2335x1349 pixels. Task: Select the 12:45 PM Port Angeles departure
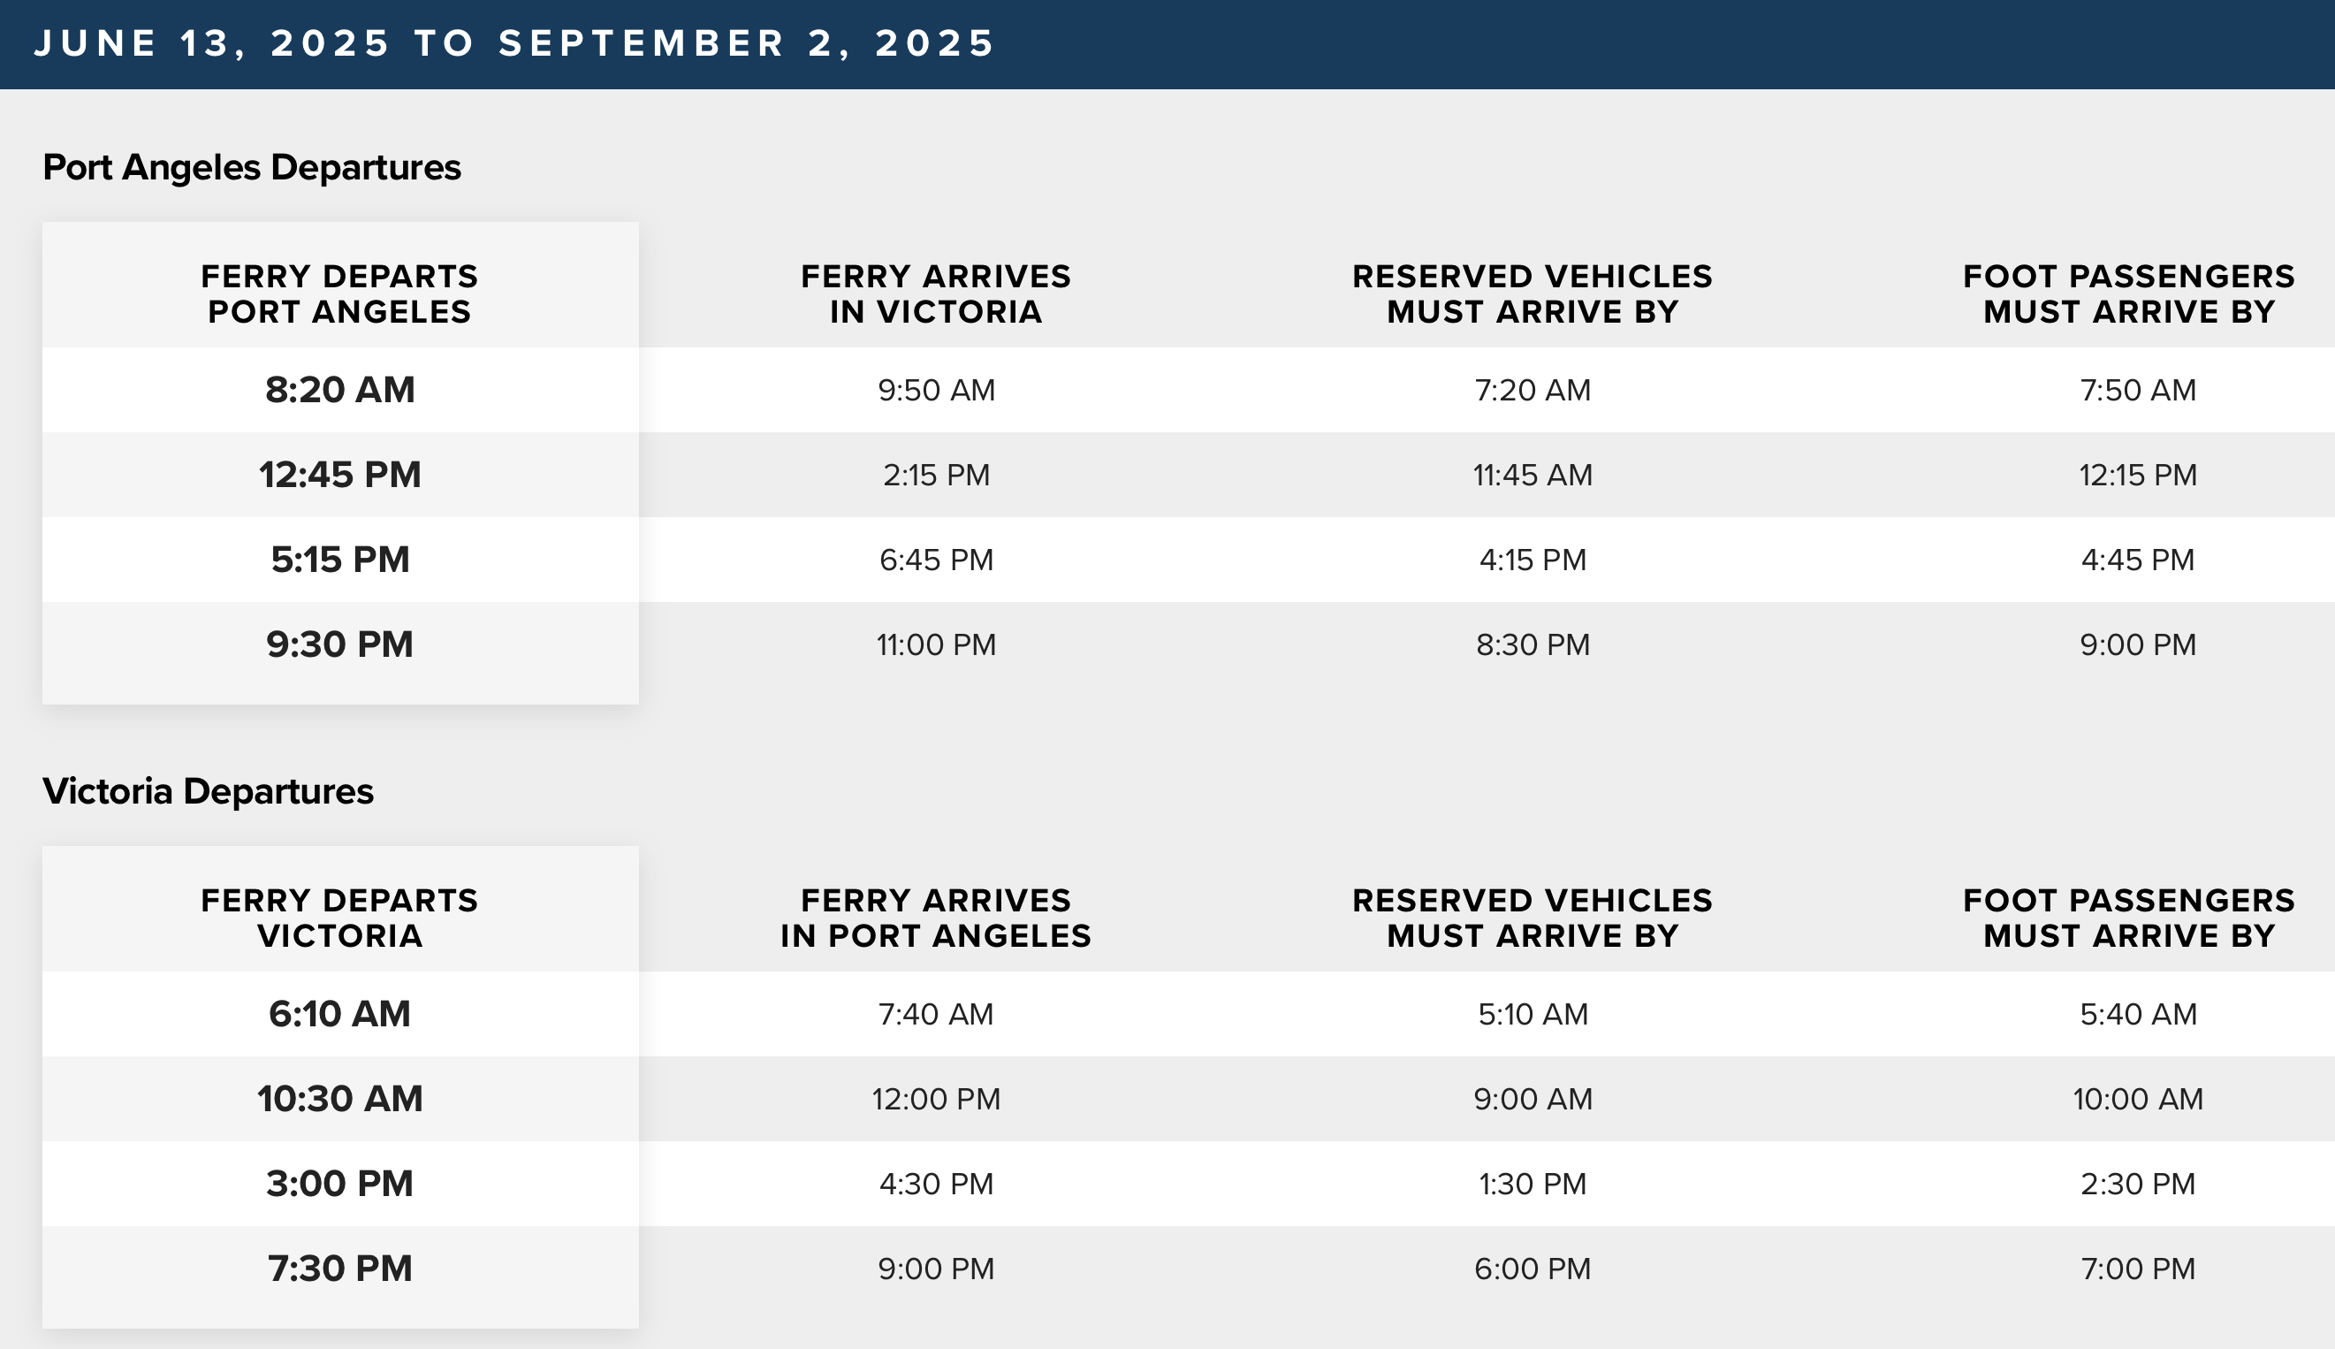[x=340, y=476]
